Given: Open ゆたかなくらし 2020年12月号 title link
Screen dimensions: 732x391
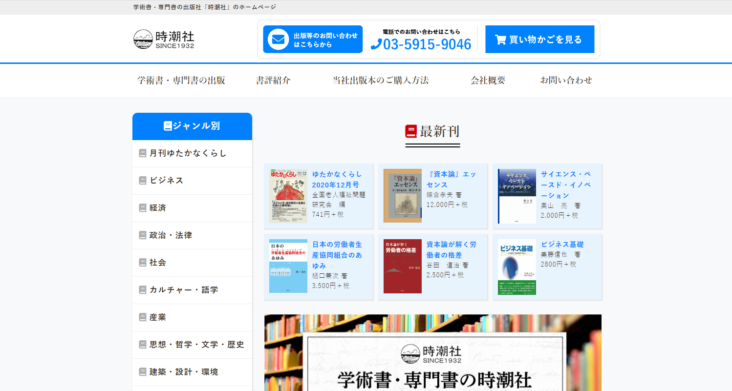Looking at the screenshot, I should [337, 180].
